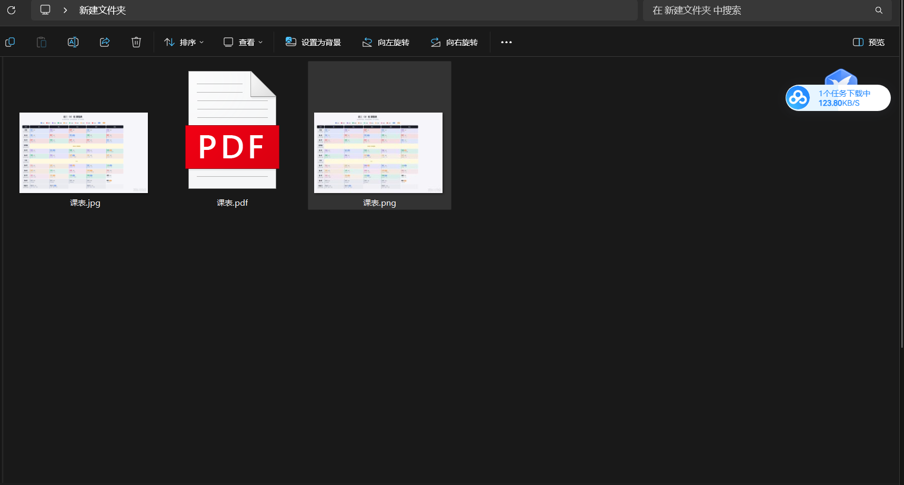Expand the 排序 sort dropdown
Screen dimensions: 904x485
click(x=184, y=42)
